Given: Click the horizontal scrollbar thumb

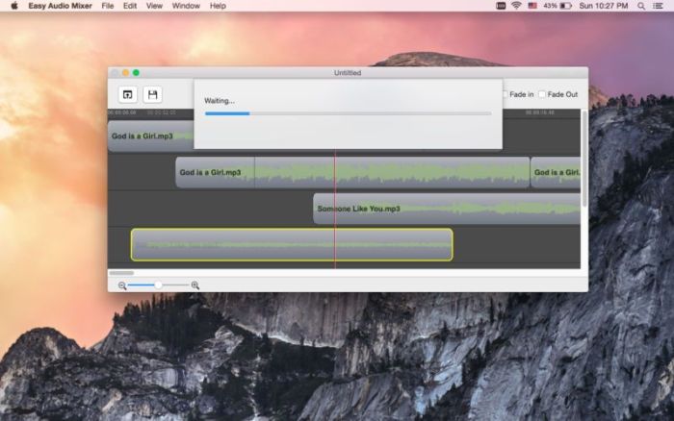Looking at the screenshot, I should pos(121,273).
